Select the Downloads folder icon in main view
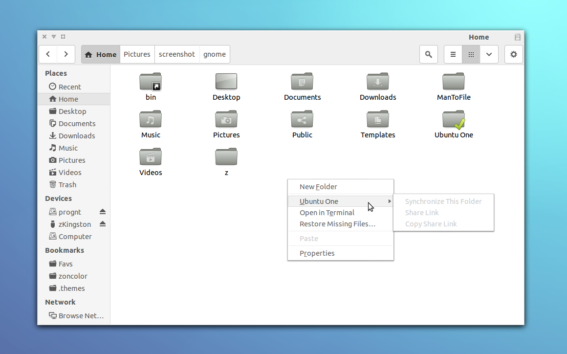The height and width of the screenshot is (354, 567). [x=378, y=81]
